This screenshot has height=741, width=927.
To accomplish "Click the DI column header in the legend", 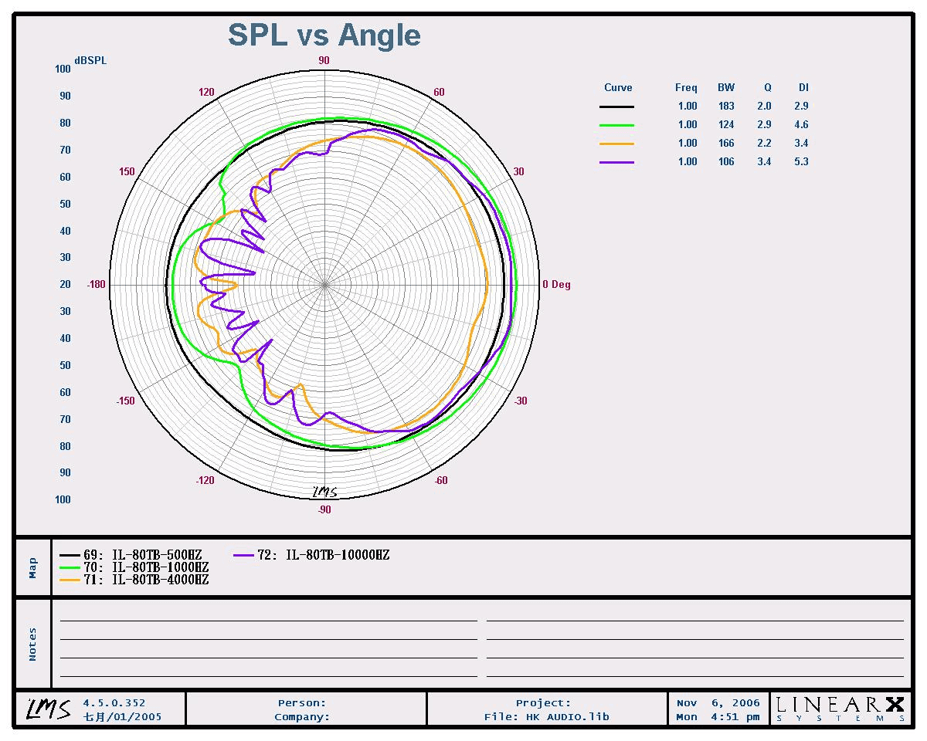I will point(803,88).
